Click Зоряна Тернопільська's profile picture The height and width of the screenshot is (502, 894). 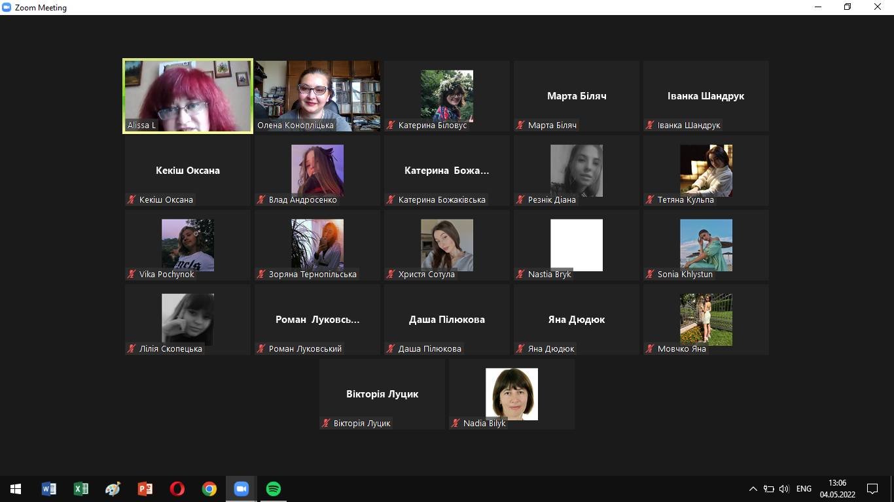(x=317, y=245)
